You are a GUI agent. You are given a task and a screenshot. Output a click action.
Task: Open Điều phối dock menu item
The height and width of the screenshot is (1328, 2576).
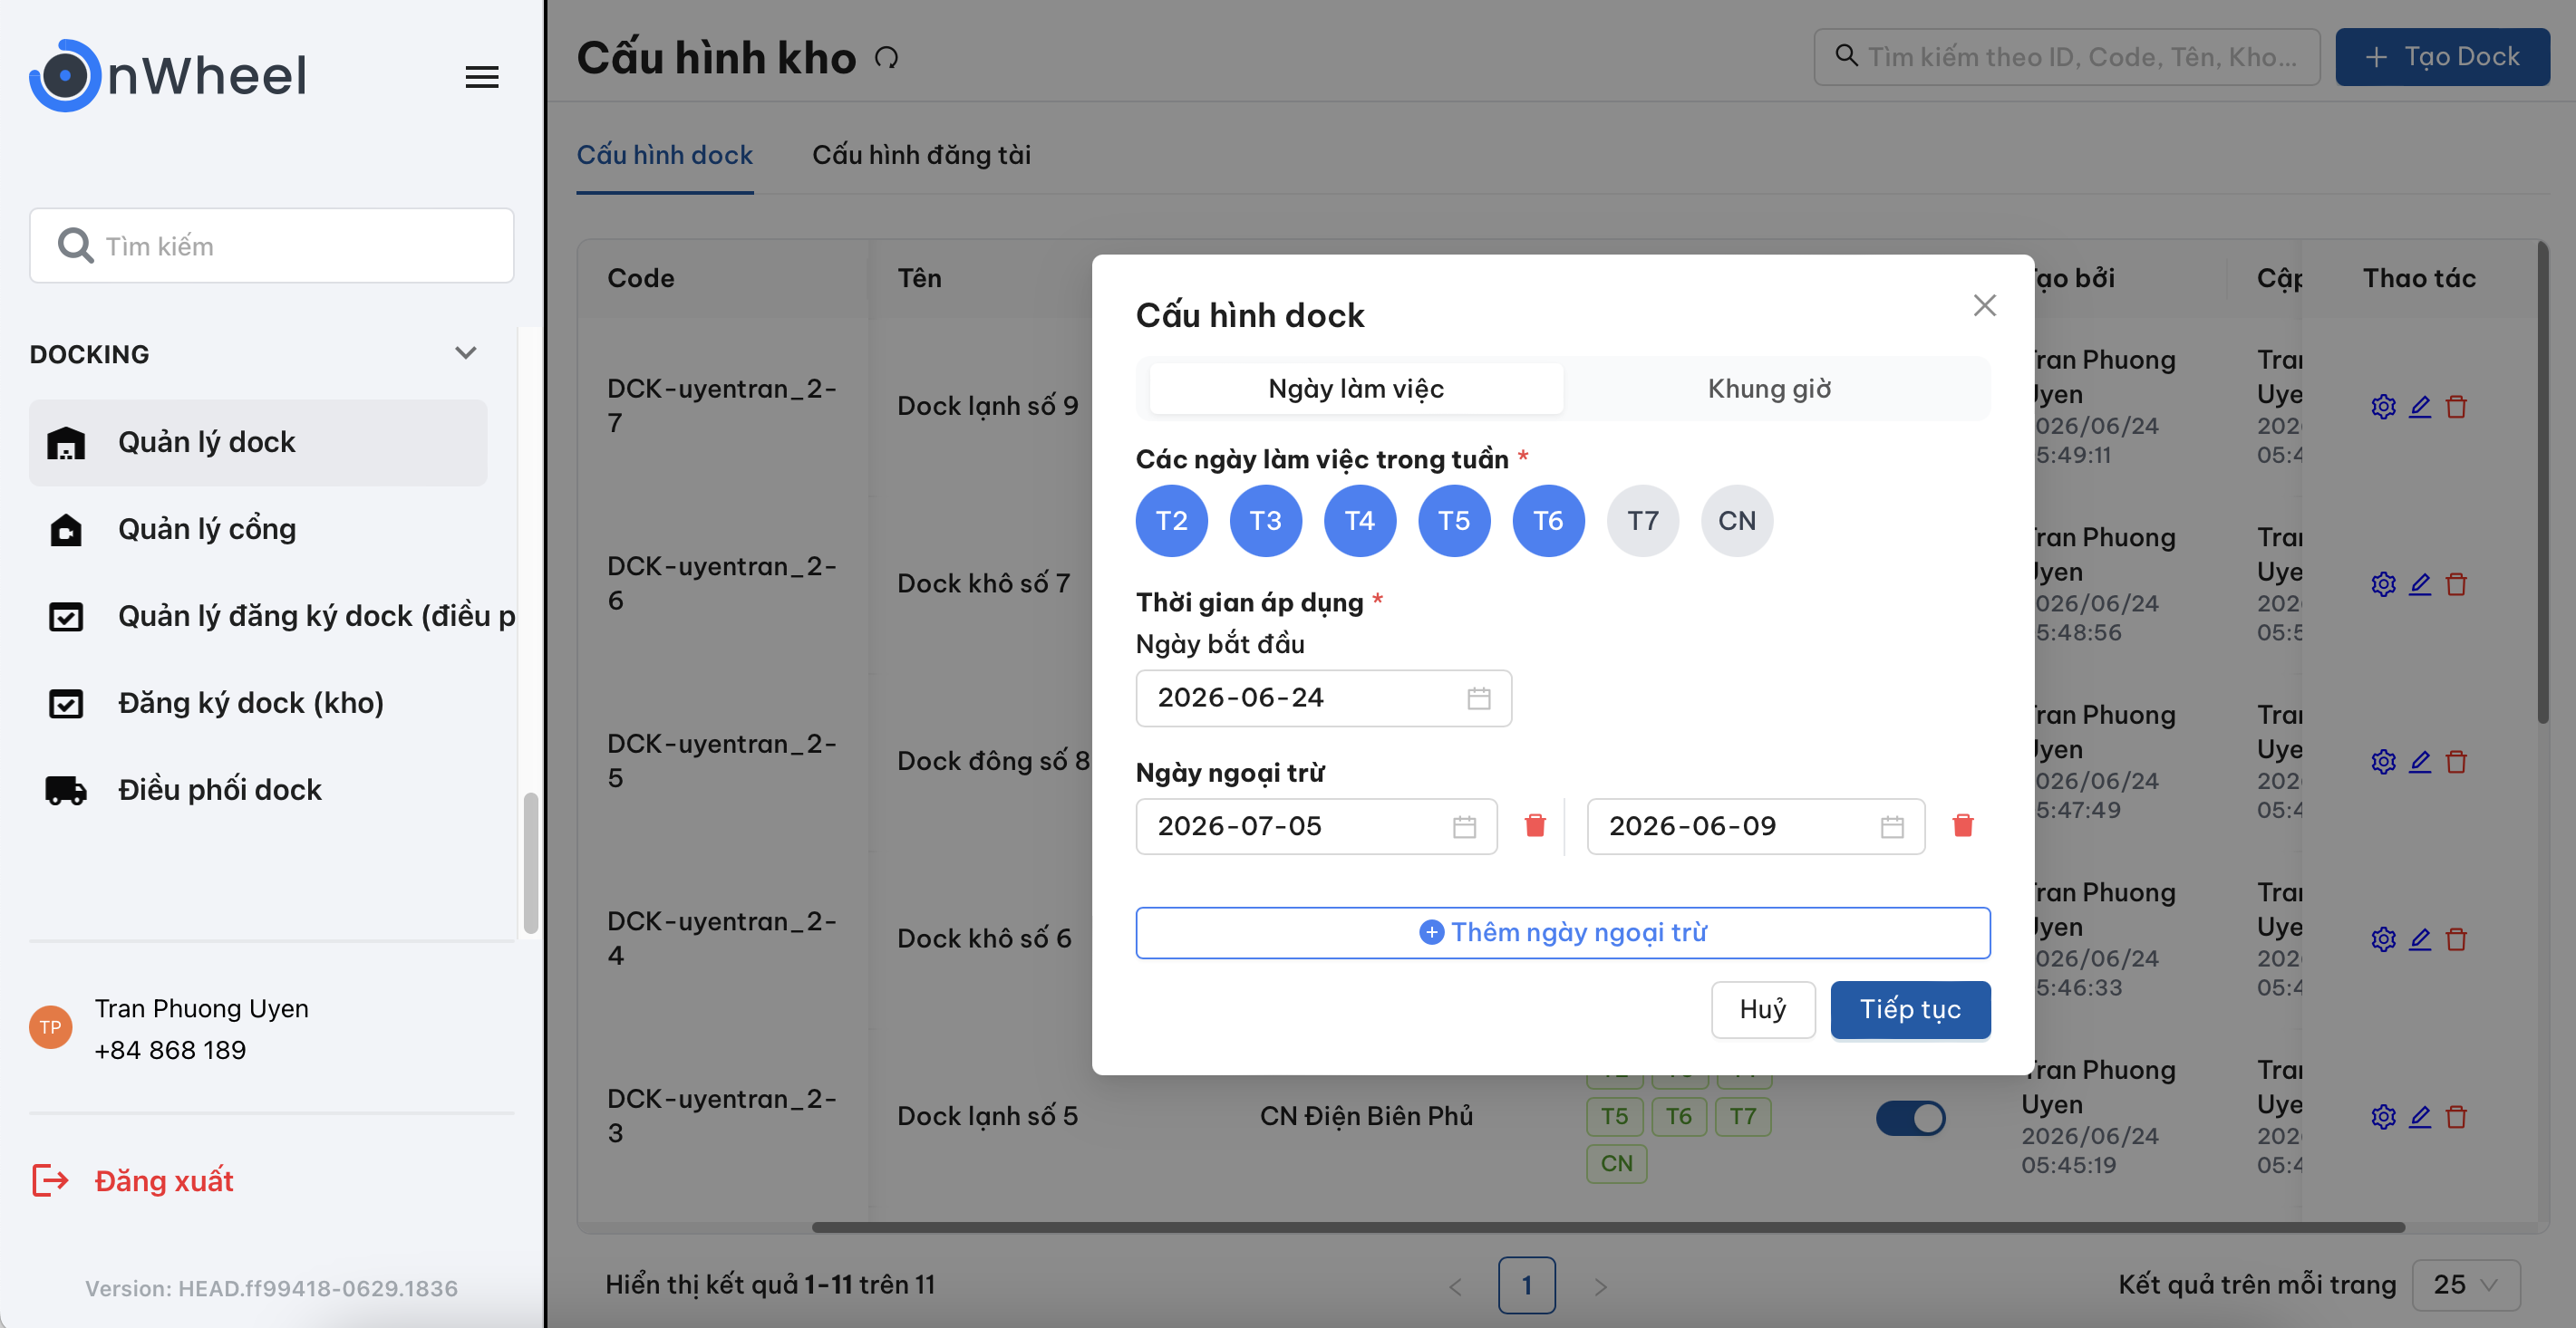coord(258,791)
